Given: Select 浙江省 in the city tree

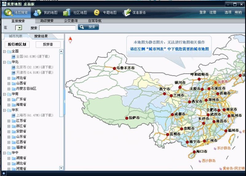Looking at the screenshot, I should click(21, 126).
